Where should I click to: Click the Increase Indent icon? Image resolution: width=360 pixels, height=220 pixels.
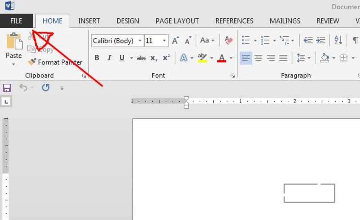[320, 41]
